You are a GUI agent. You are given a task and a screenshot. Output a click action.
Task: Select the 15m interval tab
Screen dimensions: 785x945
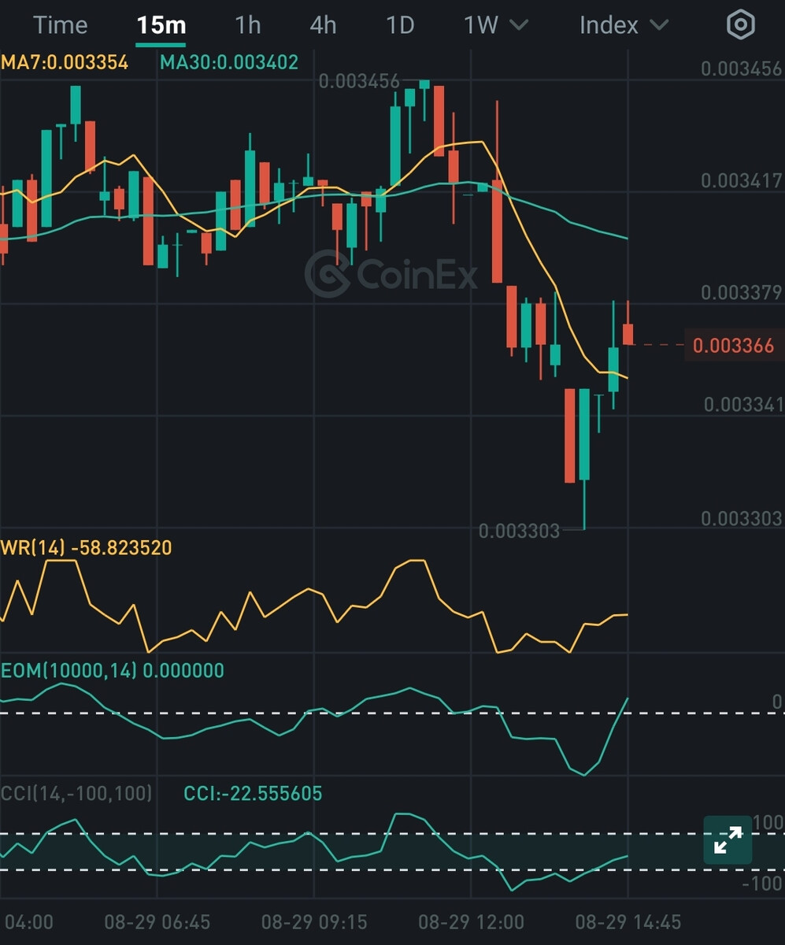pos(161,25)
